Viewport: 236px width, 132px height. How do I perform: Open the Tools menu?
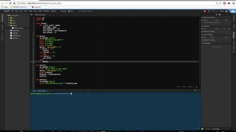[40, 11]
